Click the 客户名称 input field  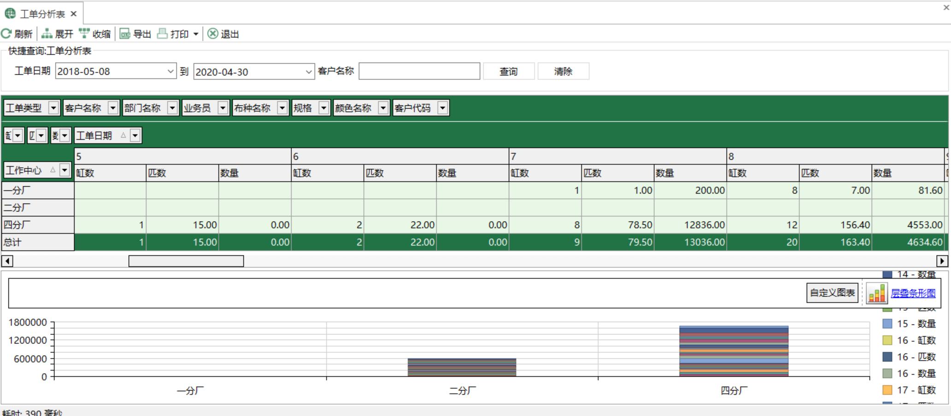(419, 71)
